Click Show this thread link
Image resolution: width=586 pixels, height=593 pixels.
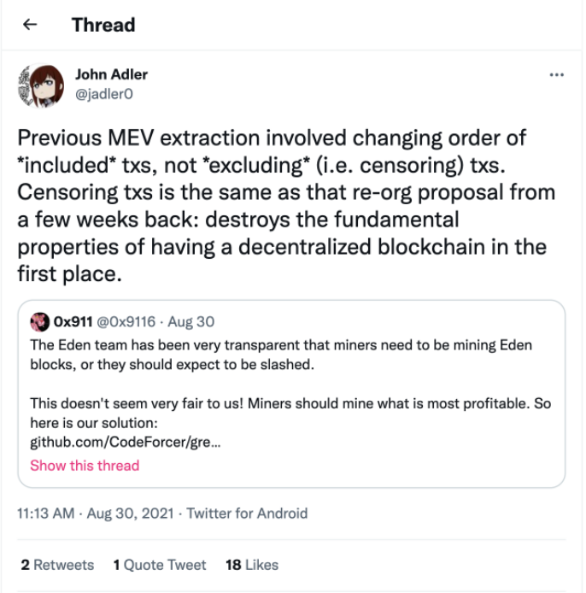click(x=85, y=466)
